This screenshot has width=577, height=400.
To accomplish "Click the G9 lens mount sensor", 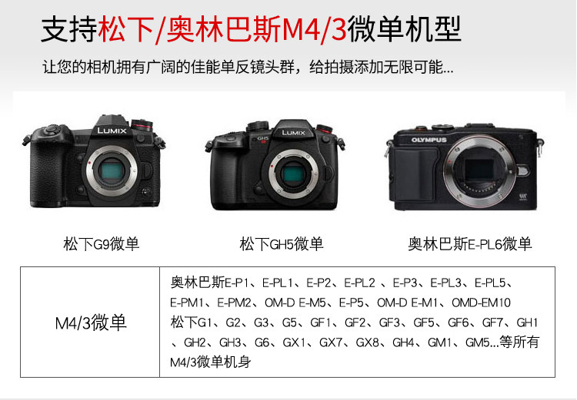I will click(112, 171).
